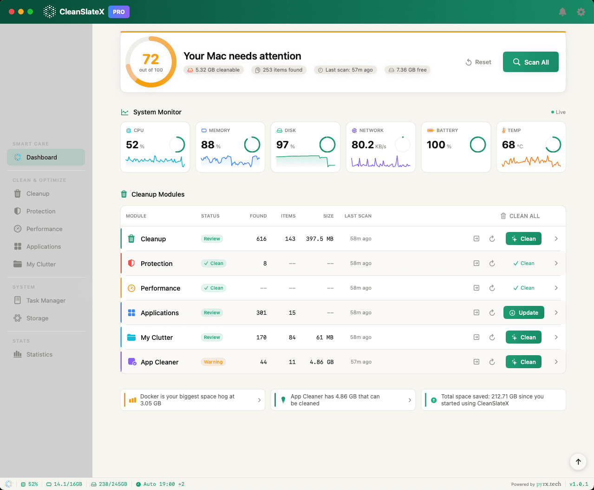Click the PRO badge
This screenshot has width=594, height=490.
(119, 12)
